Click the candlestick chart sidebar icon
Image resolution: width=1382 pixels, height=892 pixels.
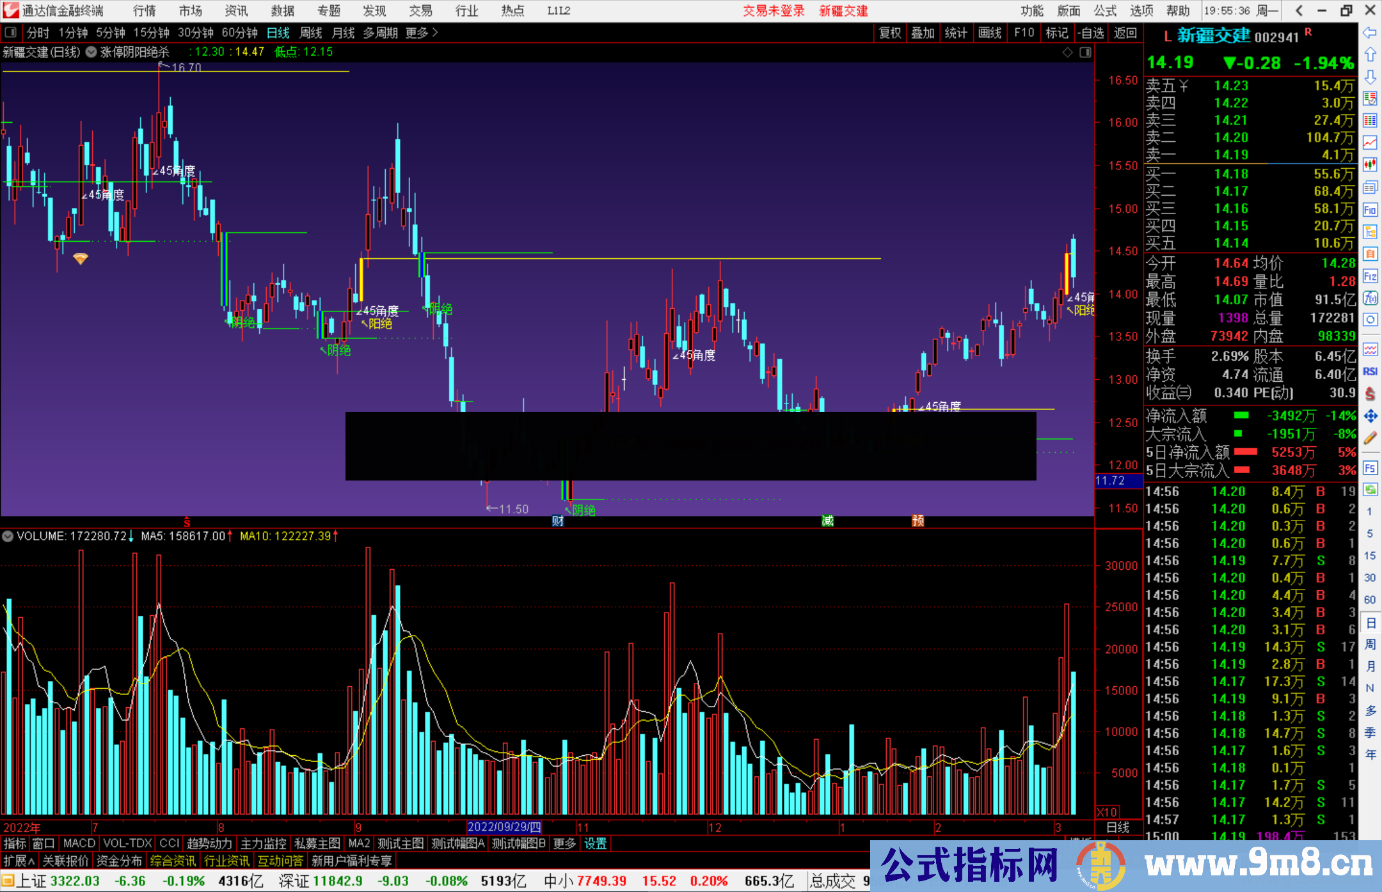point(1370,165)
